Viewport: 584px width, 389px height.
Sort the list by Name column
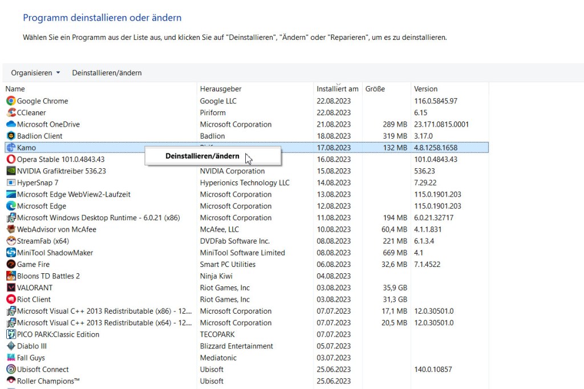click(x=15, y=88)
